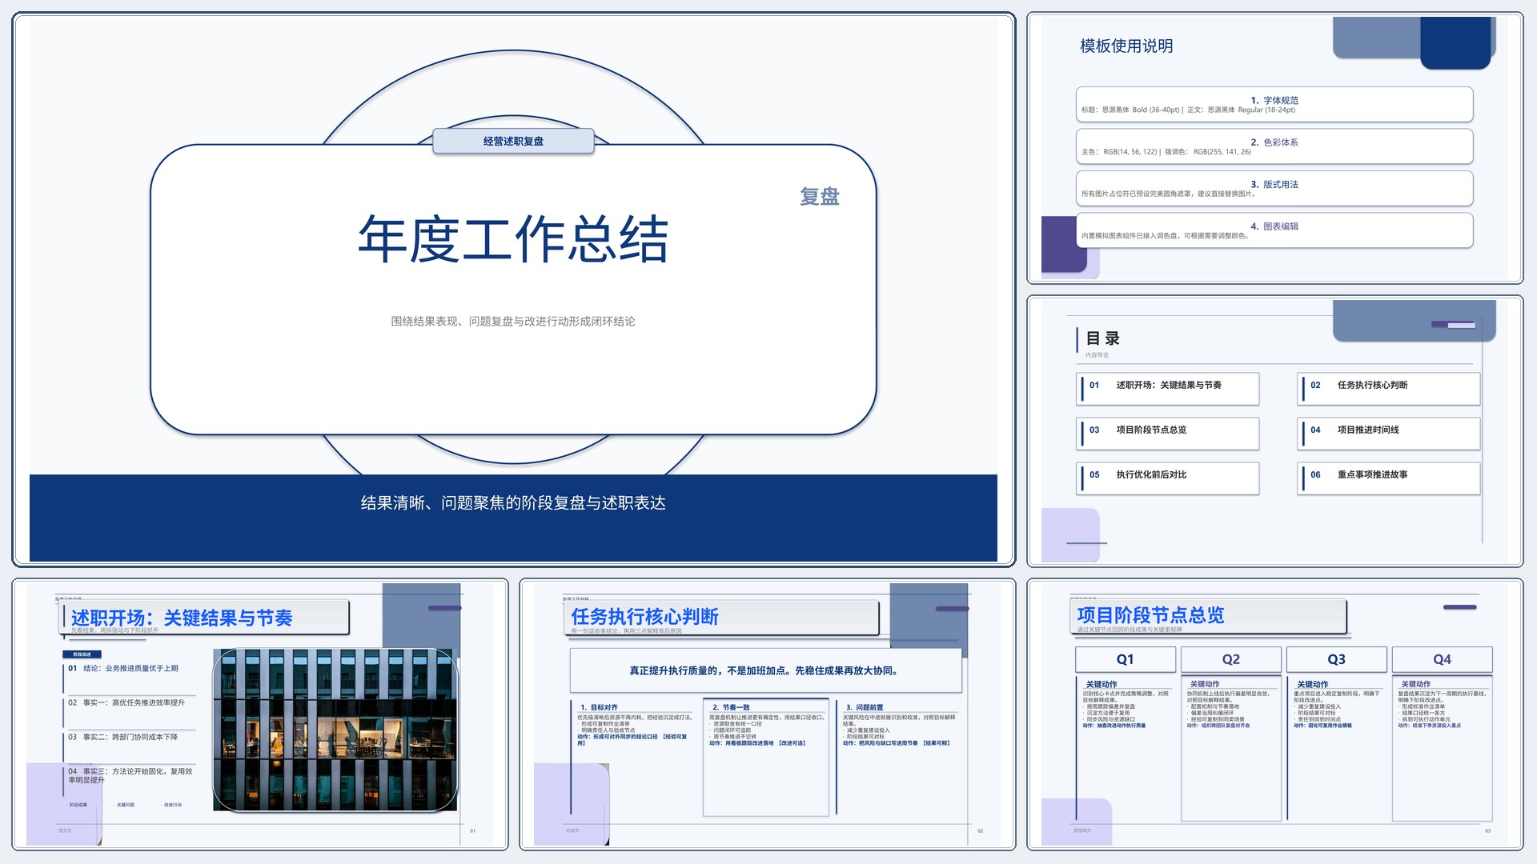Click 关键动作 heading under Q2
Image resolution: width=1537 pixels, height=864 pixels.
pos(1205,685)
